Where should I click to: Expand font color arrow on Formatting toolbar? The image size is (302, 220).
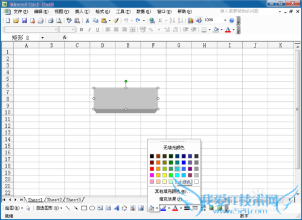pos(234,30)
